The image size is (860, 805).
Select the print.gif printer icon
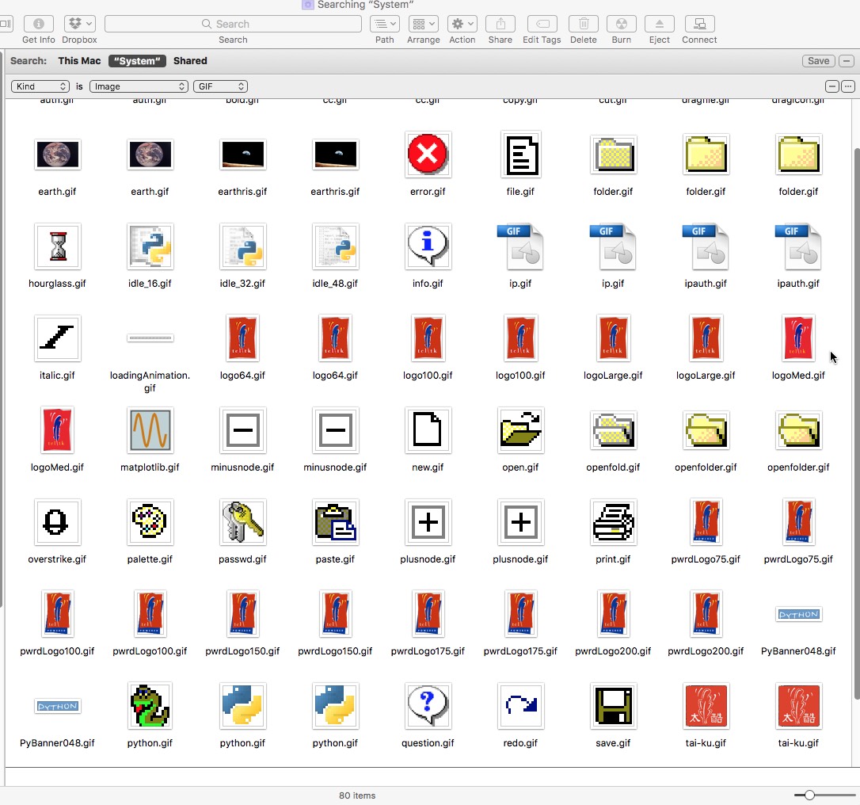tap(613, 522)
